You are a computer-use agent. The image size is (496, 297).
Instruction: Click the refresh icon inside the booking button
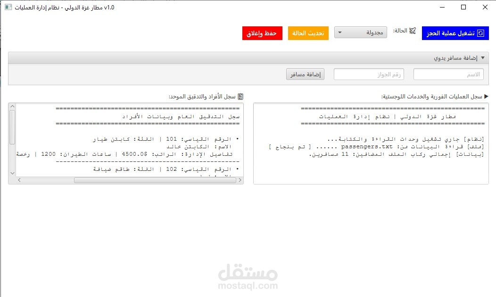click(480, 33)
